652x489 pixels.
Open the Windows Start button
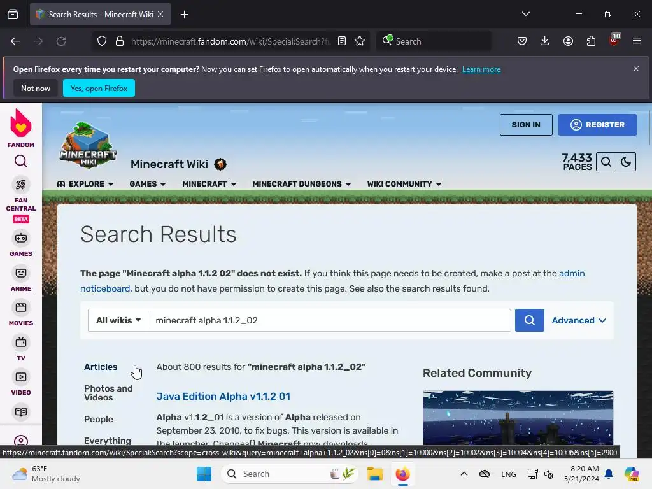pos(204,474)
